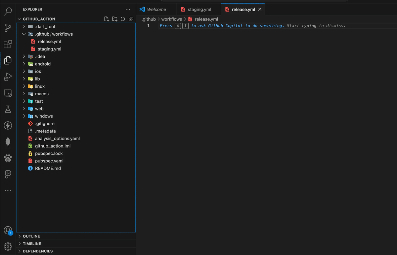Open the Extensions view
Image resolution: width=397 pixels, height=255 pixels.
(x=8, y=44)
